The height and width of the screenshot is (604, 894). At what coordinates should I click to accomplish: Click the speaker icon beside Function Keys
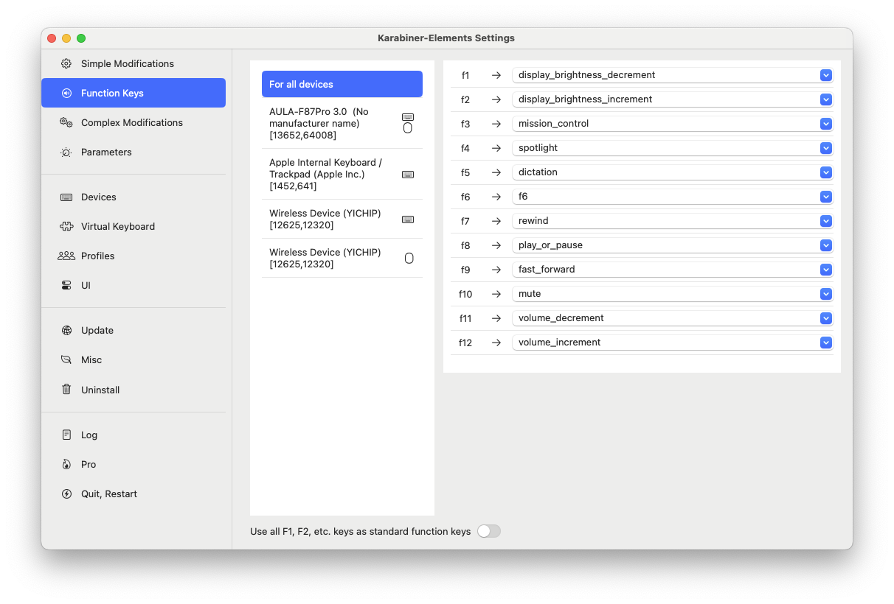66,93
